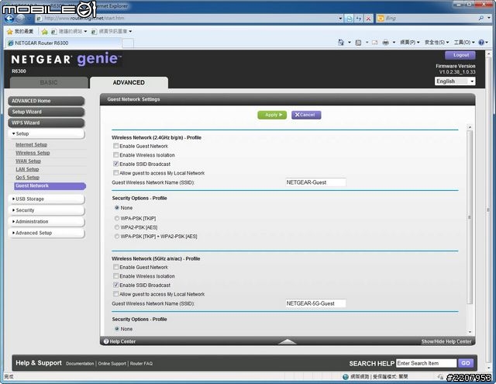Open the English language dropdown
496x384 pixels.
tap(455, 81)
